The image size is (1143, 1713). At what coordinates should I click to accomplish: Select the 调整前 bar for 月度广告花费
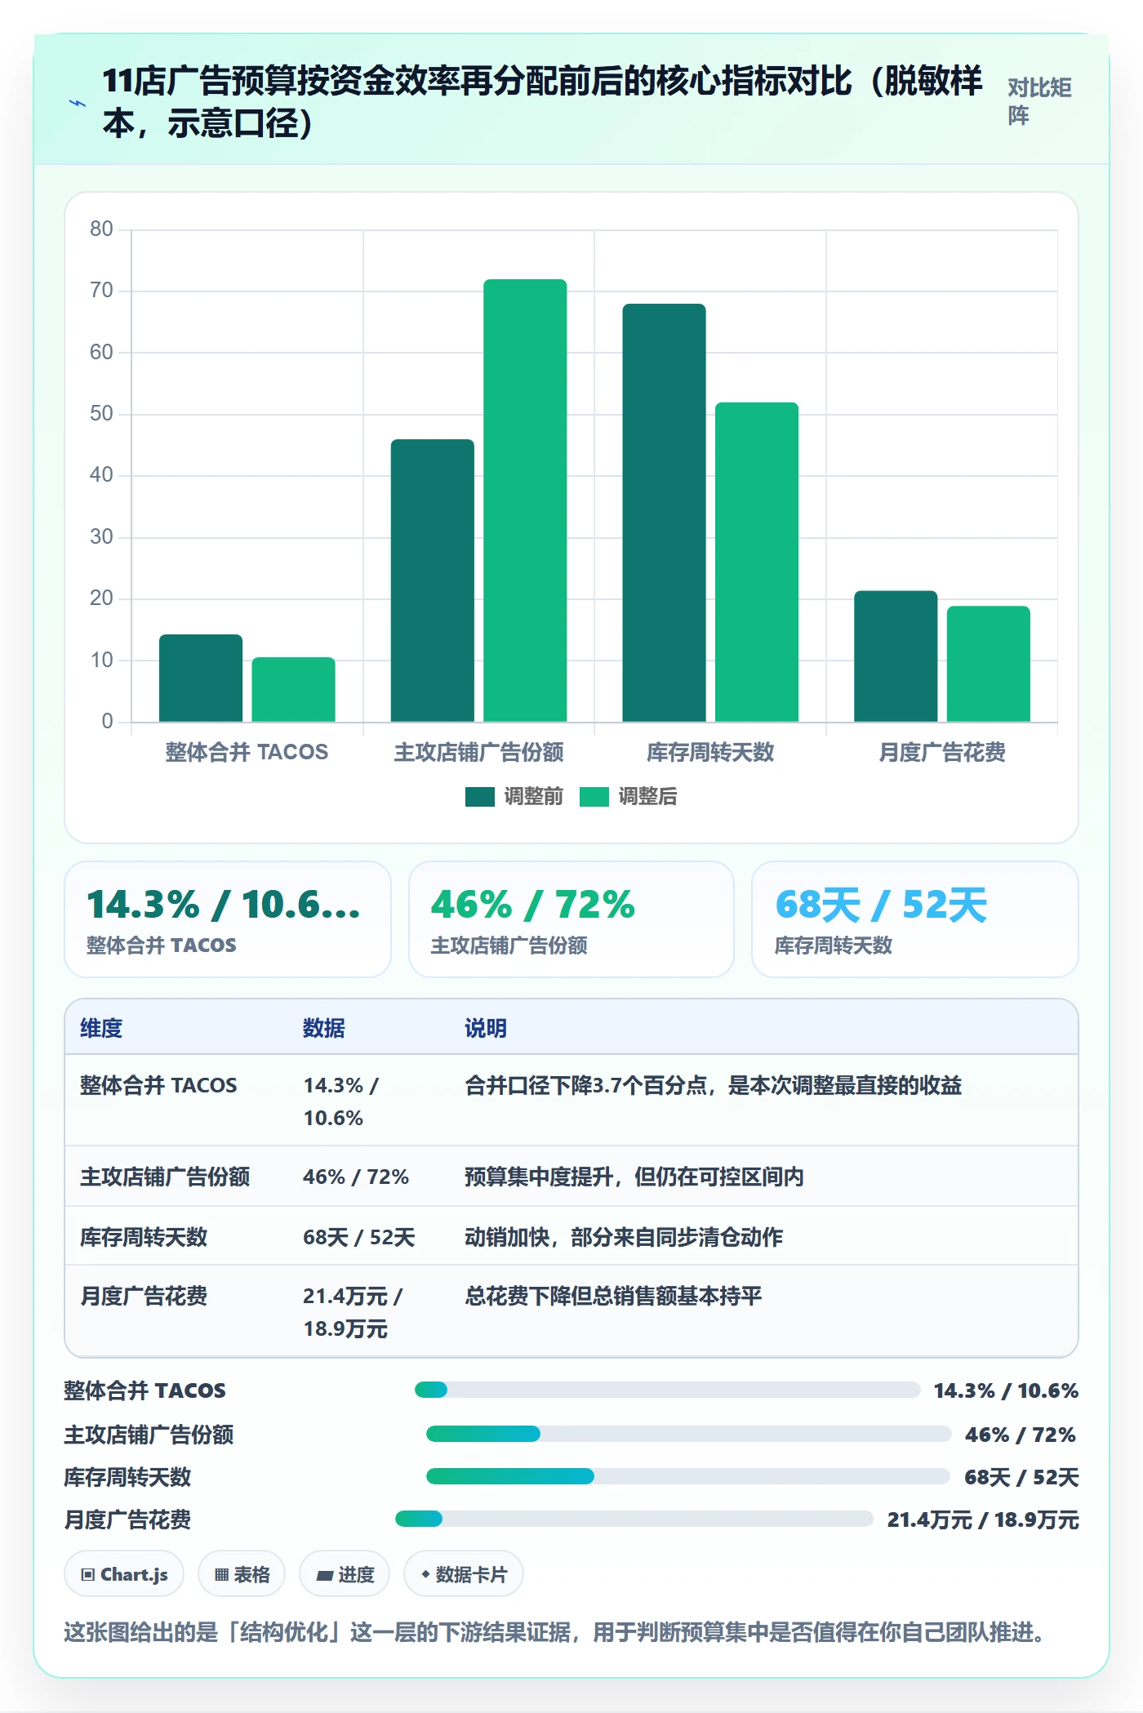[896, 656]
